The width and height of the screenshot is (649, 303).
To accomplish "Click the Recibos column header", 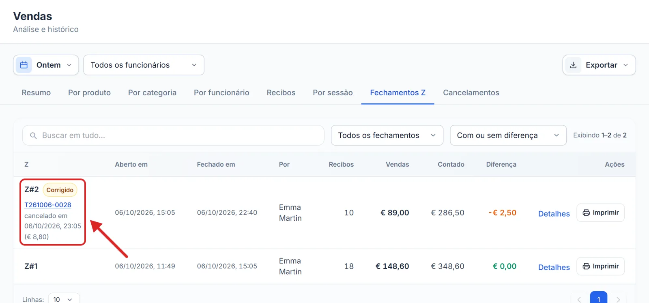I will 341,164.
